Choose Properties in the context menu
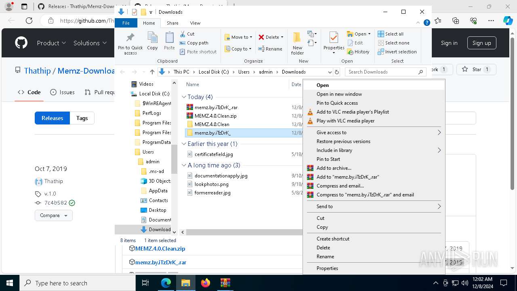Viewport: 517px width, 291px height. pyautogui.click(x=374, y=268)
